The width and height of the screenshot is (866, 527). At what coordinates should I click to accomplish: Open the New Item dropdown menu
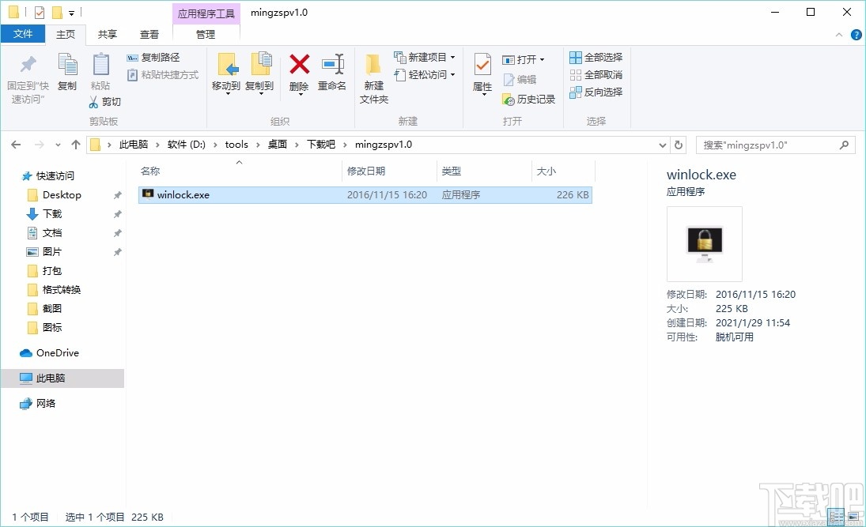tap(425, 57)
